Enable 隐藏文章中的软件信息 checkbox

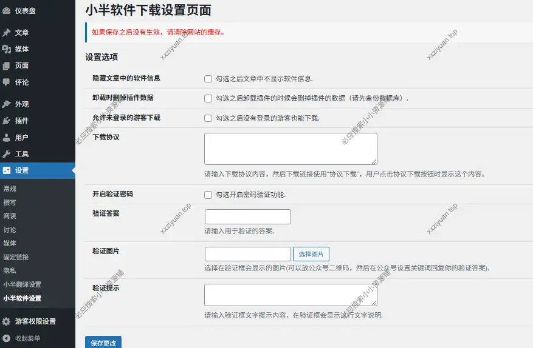208,79
